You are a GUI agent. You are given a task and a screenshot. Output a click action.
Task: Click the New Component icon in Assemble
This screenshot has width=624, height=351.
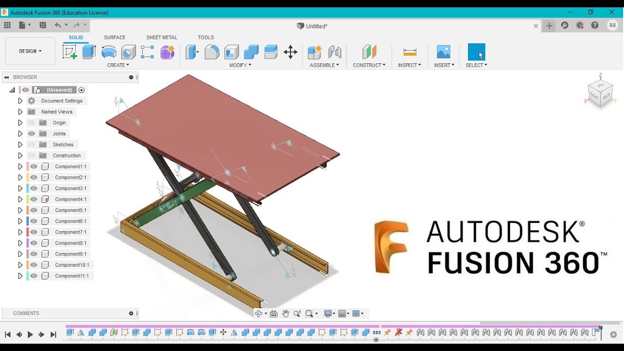coord(314,52)
